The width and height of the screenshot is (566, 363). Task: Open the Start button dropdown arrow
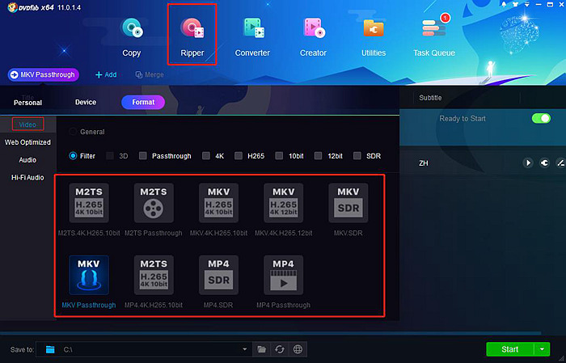click(543, 349)
